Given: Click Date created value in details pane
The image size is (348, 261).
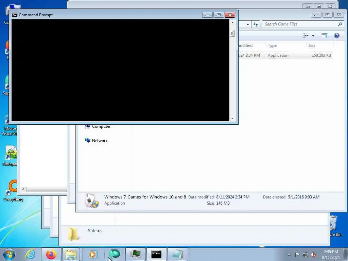Looking at the screenshot, I should click(x=303, y=197).
